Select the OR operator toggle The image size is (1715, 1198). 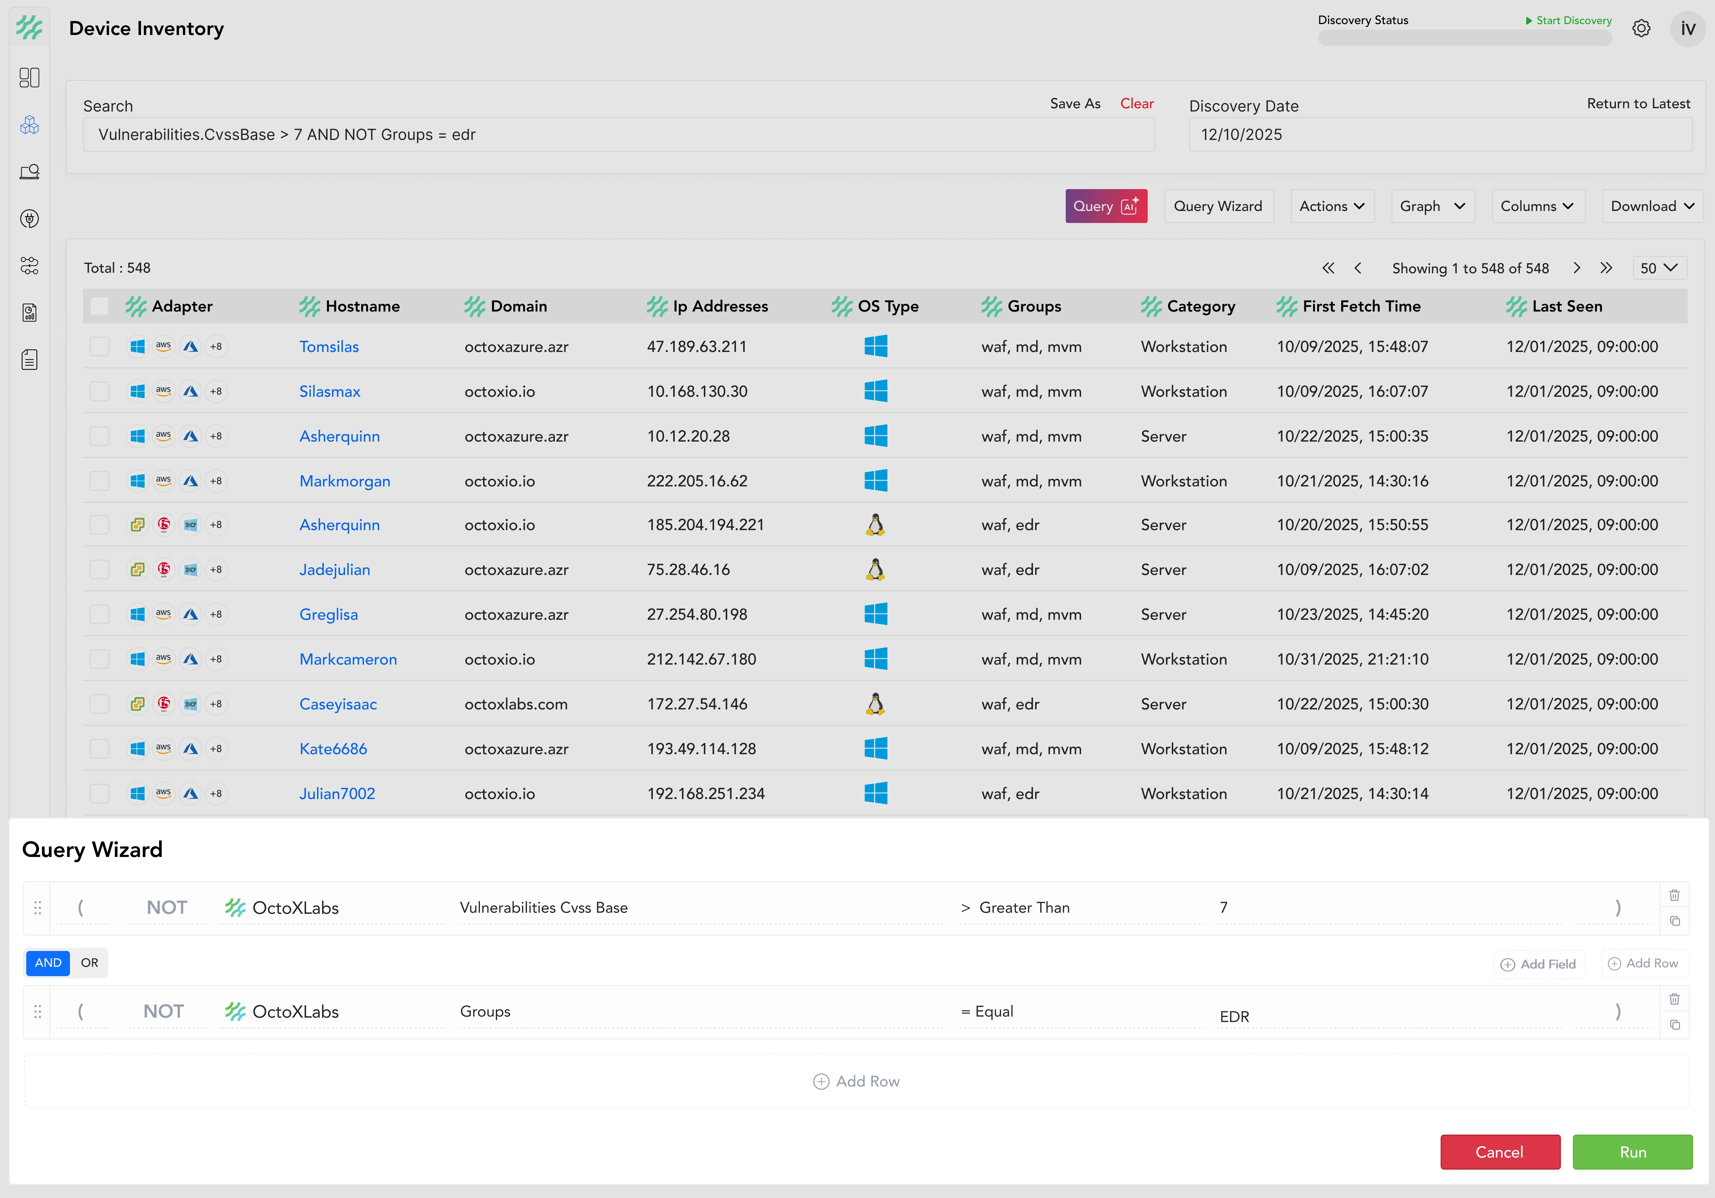coord(90,963)
